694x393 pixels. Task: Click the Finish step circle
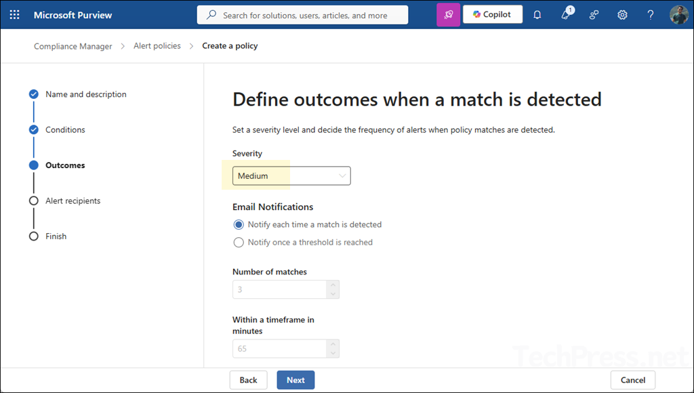pyautogui.click(x=34, y=236)
